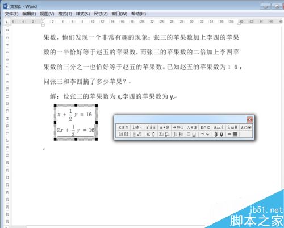Close the equation toolbar
The image size is (284, 228).
pos(250,119)
